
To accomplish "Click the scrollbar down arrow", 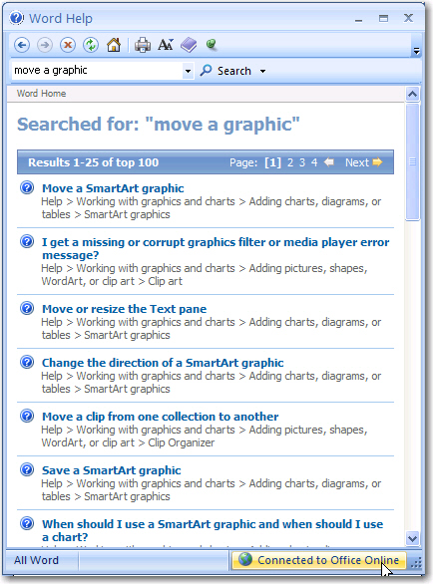I will point(412,538).
